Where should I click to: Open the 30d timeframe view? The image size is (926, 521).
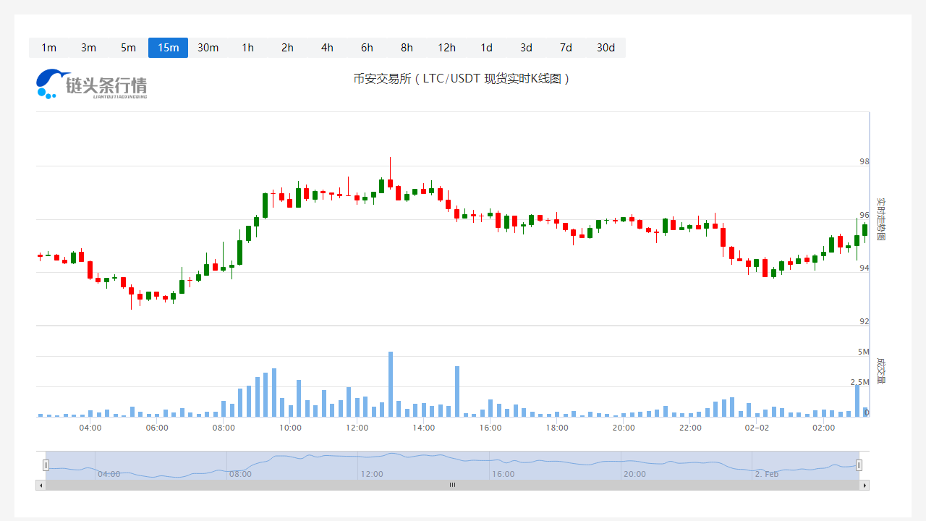point(606,48)
